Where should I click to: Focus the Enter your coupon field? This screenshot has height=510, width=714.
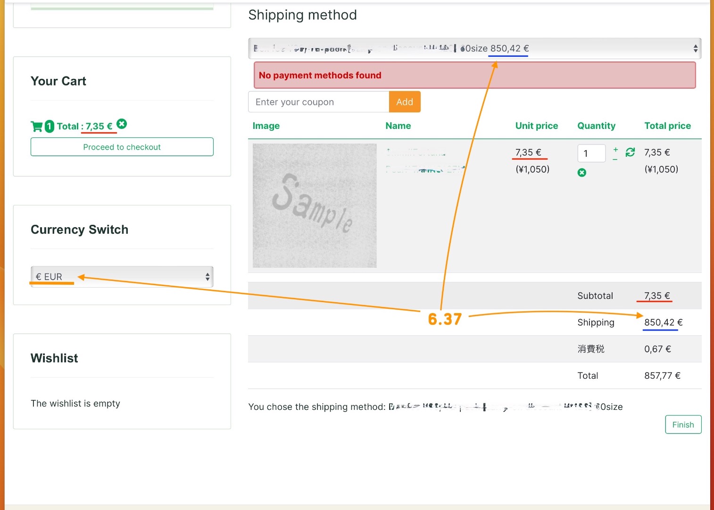tap(318, 102)
